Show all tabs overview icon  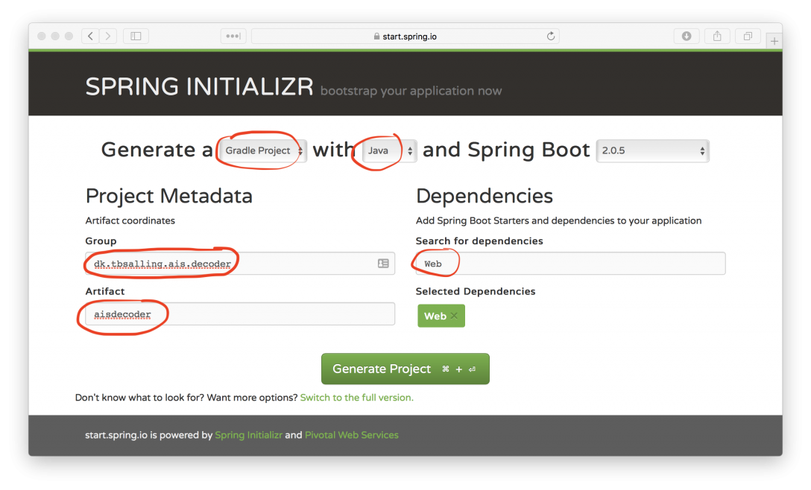[748, 36]
